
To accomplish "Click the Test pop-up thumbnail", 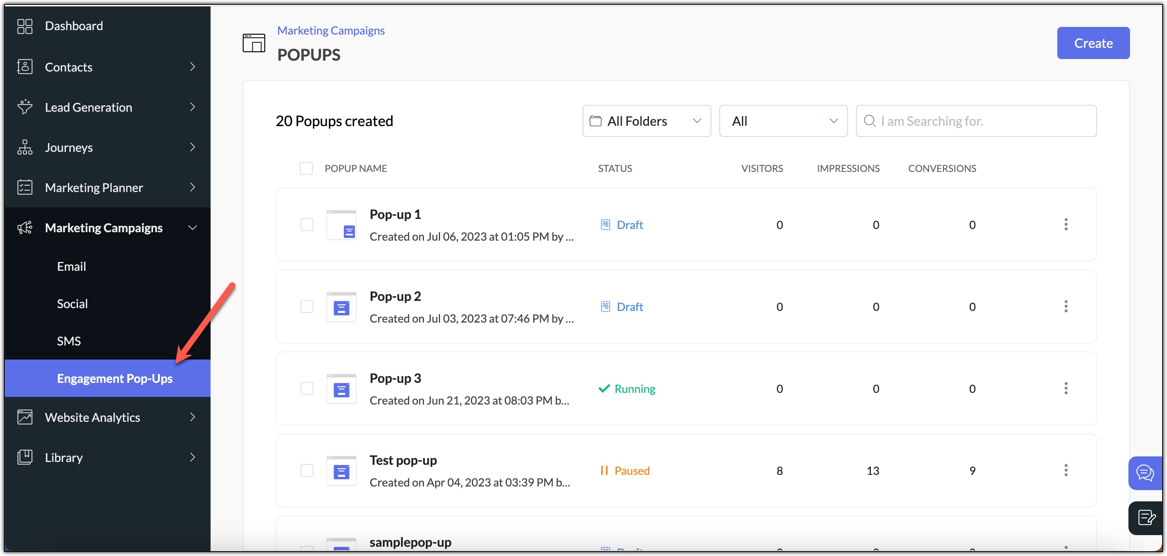I will click(x=342, y=470).
